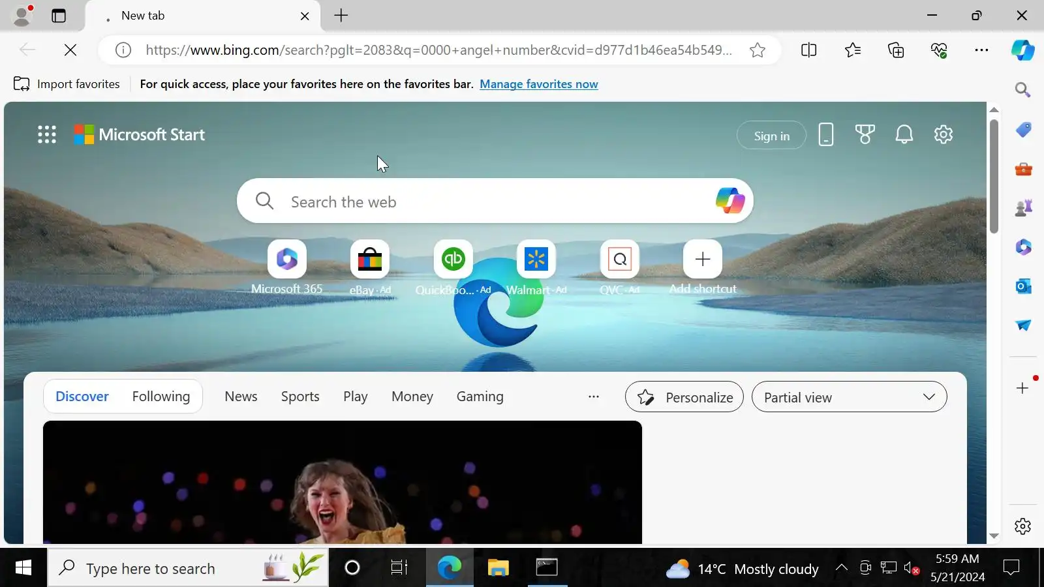
Task: Click the address bar URL
Action: pos(438,50)
